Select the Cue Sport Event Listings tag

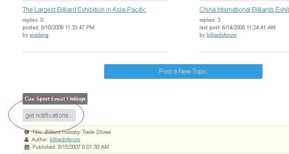coord(55,99)
